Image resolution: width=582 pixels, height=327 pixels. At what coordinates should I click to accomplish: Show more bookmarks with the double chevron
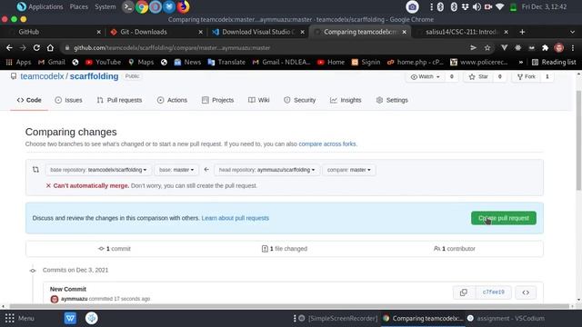pos(521,62)
